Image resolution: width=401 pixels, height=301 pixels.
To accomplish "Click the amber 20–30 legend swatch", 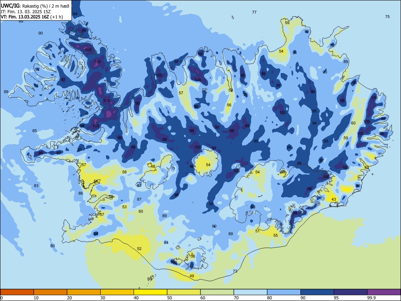I will (84, 292).
